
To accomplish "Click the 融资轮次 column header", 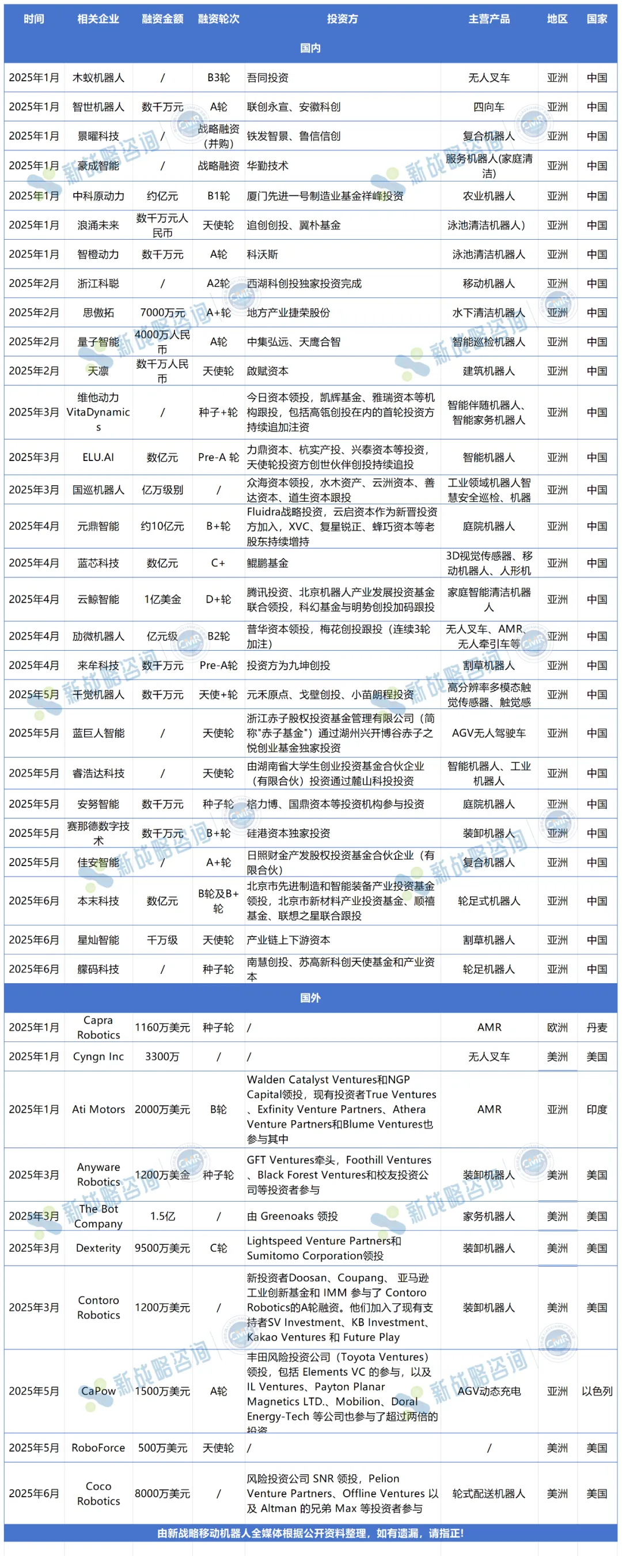I will click(x=219, y=18).
